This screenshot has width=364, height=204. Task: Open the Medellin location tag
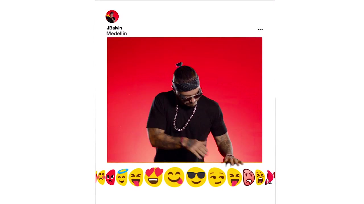(x=117, y=33)
